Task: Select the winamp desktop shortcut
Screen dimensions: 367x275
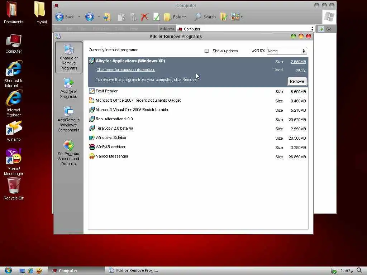Action: 14,131
